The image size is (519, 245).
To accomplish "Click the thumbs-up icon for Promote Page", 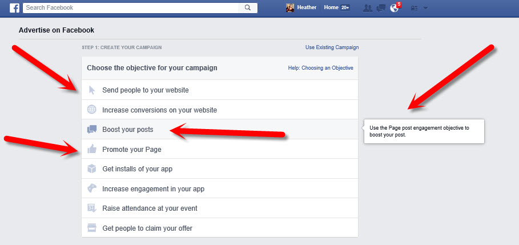I will pos(92,149).
